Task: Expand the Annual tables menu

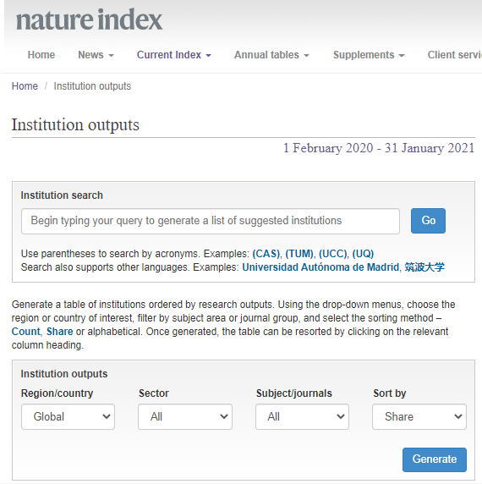Action: [271, 55]
